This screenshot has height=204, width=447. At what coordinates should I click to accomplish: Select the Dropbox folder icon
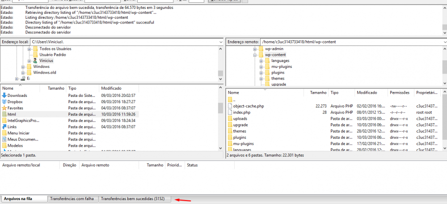click(x=4, y=102)
